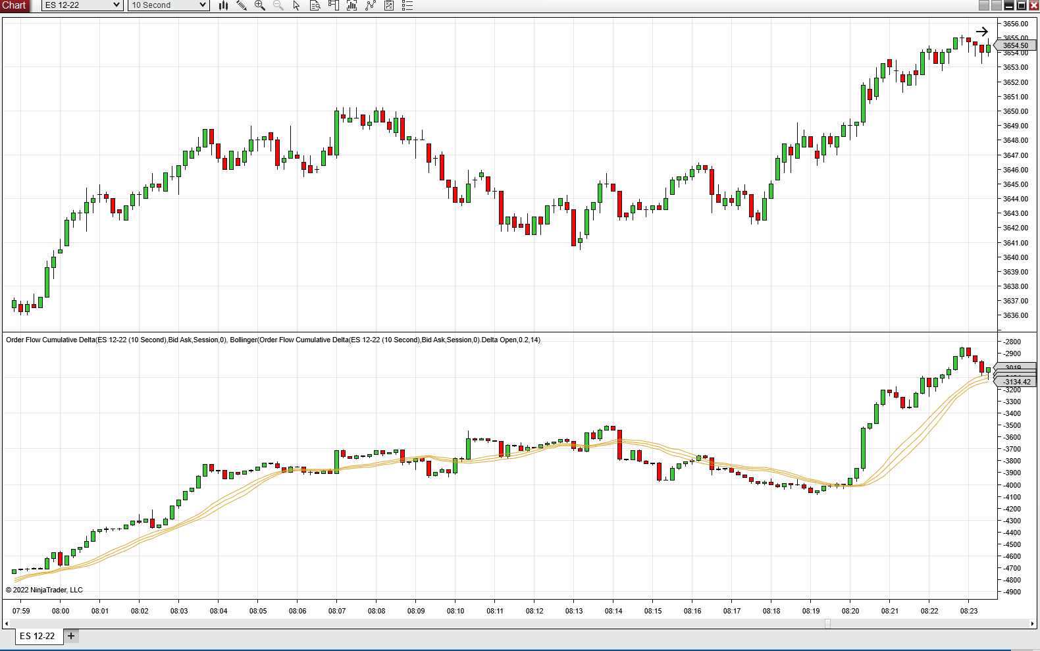Click the 08:07 time axis label
The height and width of the screenshot is (651, 1040).
[337, 611]
